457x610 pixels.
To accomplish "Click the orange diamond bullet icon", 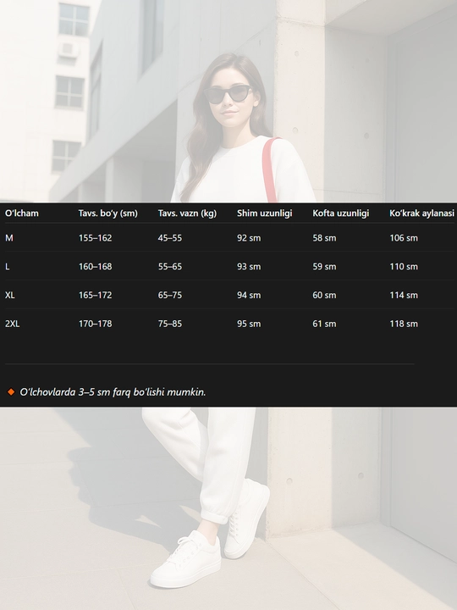I will [x=11, y=391].
